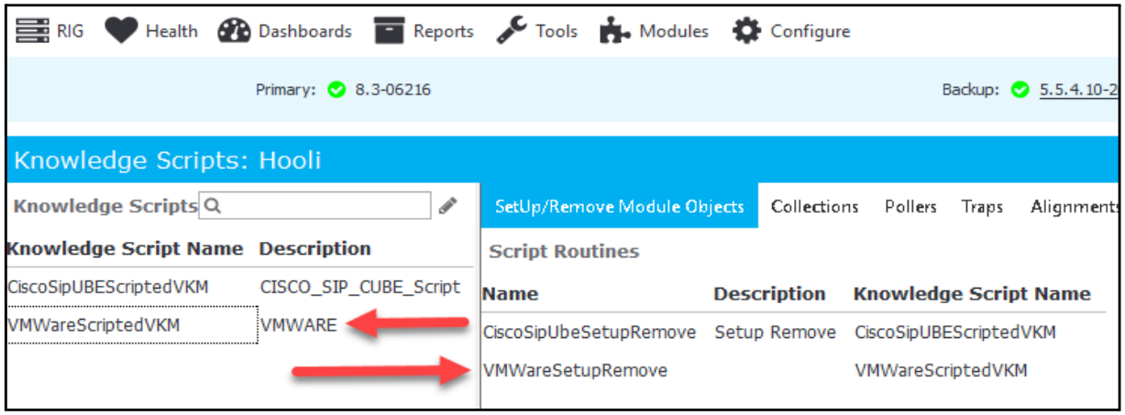Open the Dashboards gauge icon
The image size is (1125, 415).
point(234,31)
